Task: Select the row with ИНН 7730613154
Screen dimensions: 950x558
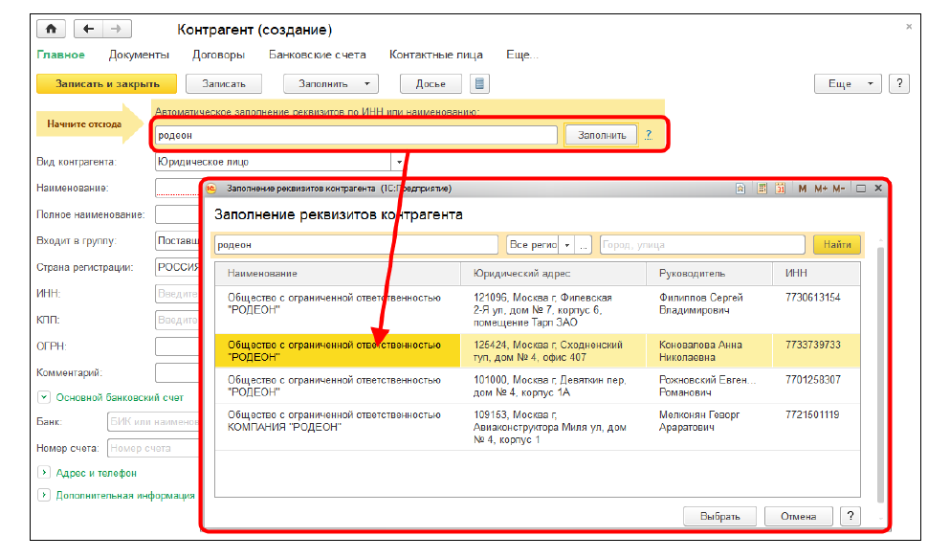Action: pos(538,309)
